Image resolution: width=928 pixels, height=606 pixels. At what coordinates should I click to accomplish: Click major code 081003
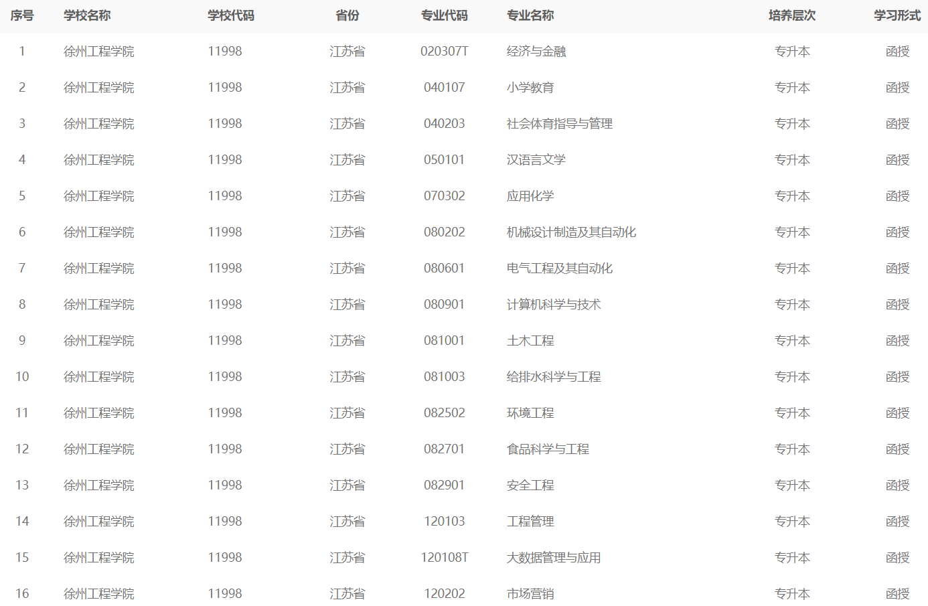445,377
